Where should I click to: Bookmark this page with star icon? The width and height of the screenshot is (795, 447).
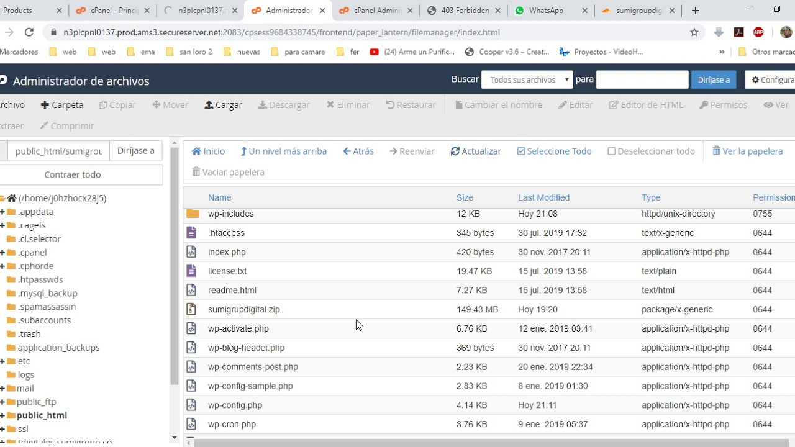pos(694,32)
